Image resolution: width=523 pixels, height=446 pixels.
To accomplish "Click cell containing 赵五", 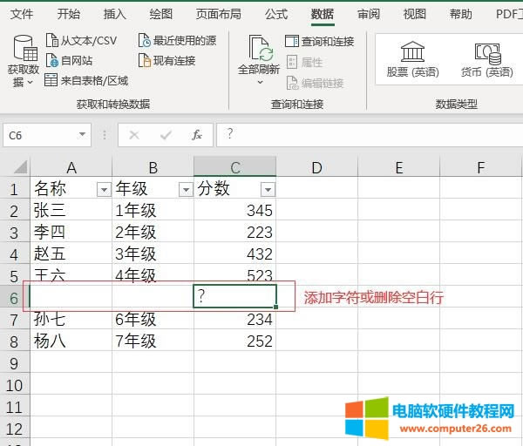I will (71, 253).
